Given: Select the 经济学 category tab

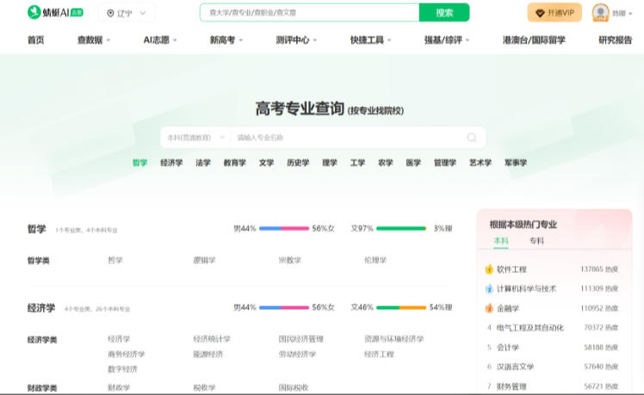Looking at the screenshot, I should pos(171,163).
